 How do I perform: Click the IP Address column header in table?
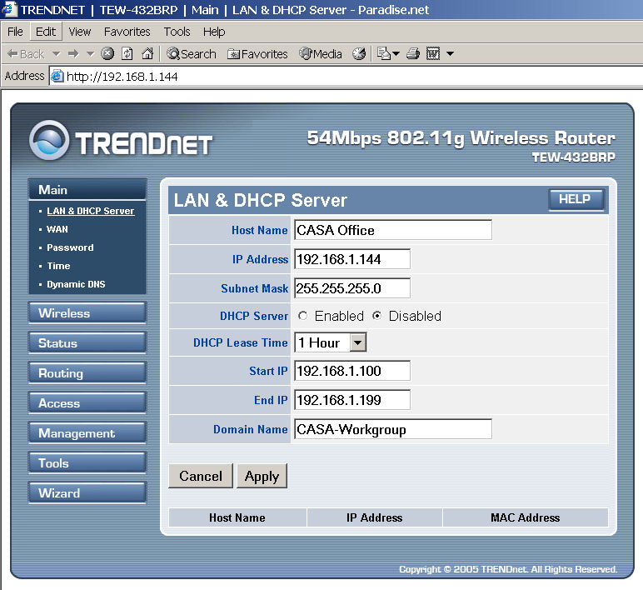pos(375,517)
